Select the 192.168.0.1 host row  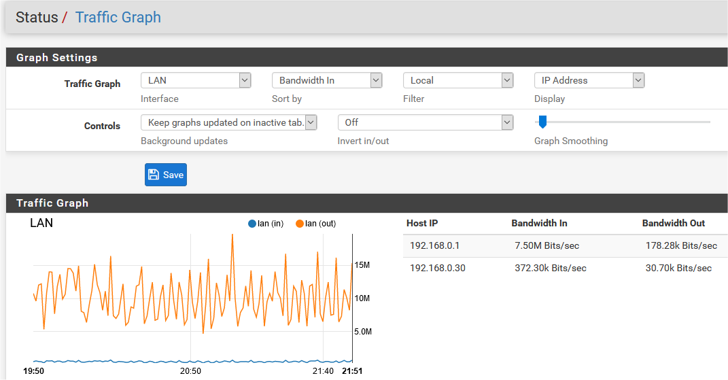pos(566,246)
